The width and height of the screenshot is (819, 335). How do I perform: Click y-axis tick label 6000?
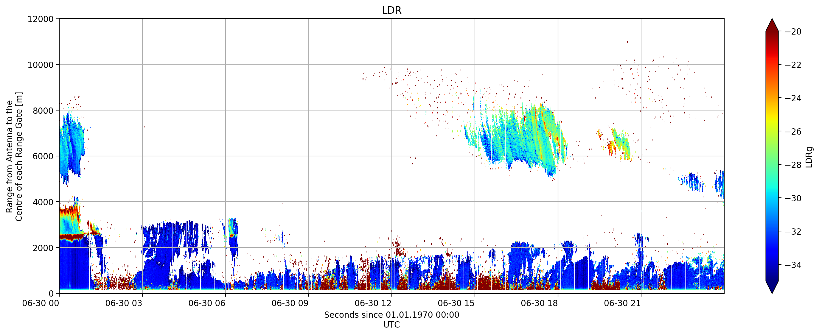(x=43, y=156)
